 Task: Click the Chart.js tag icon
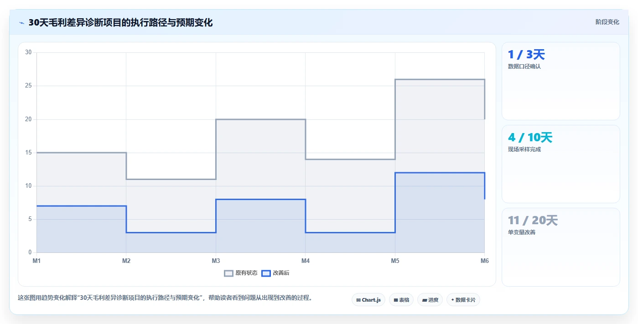358,300
